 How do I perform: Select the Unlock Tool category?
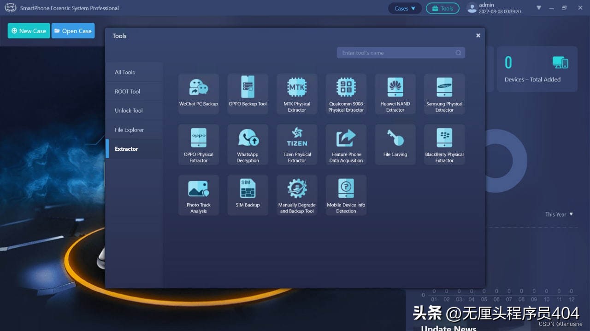coord(129,111)
